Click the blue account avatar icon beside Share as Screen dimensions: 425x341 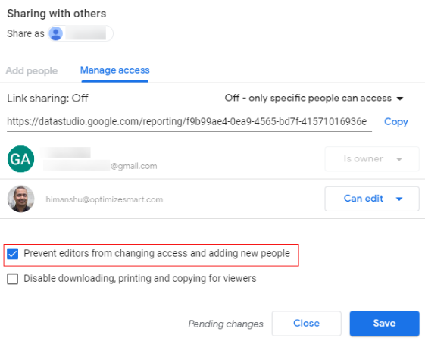pyautogui.click(x=56, y=33)
